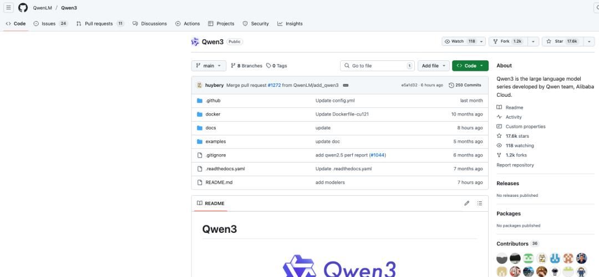Open the Projects tab

coord(221,24)
